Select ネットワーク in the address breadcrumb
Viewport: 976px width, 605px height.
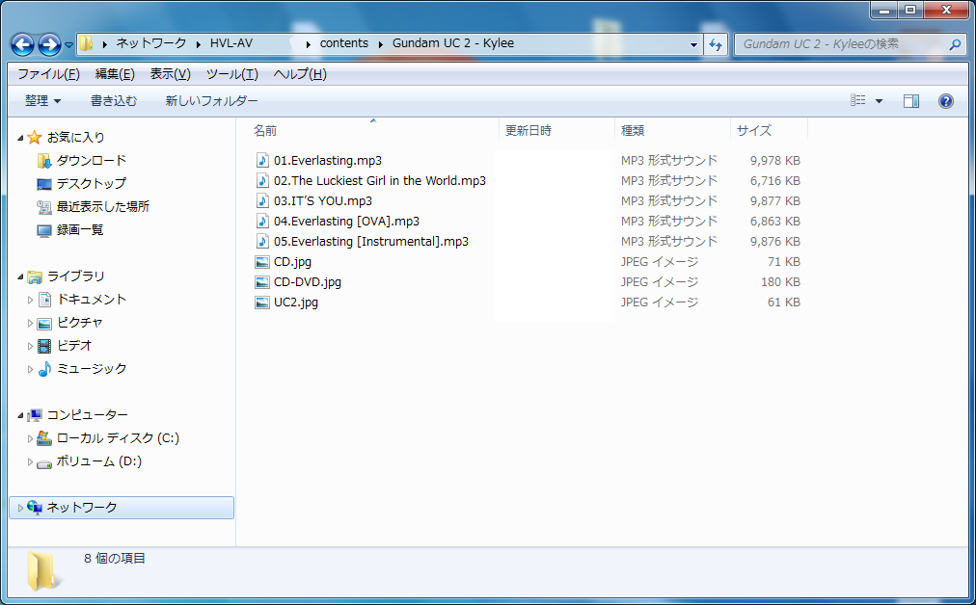[151, 43]
